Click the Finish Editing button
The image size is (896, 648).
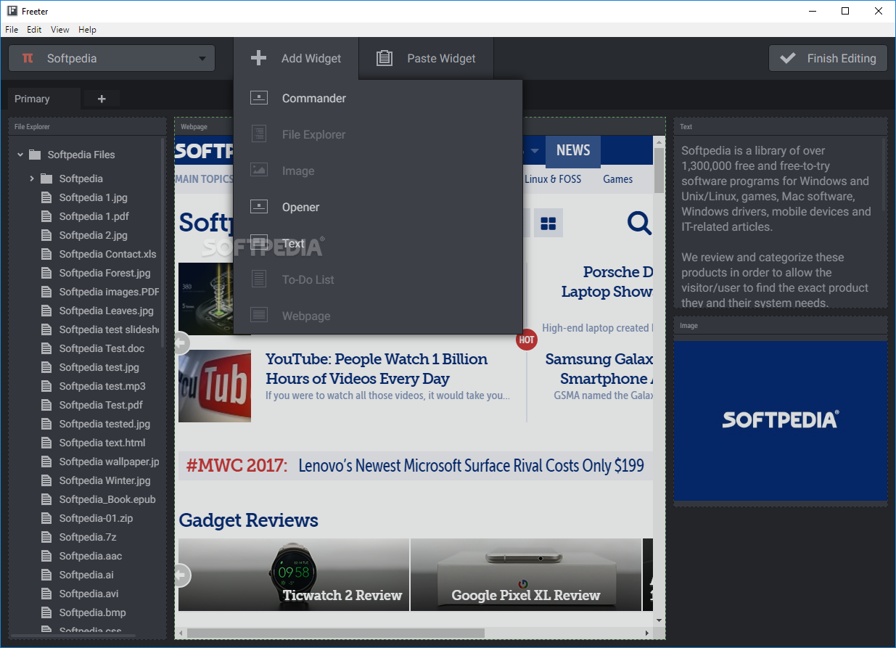click(828, 58)
